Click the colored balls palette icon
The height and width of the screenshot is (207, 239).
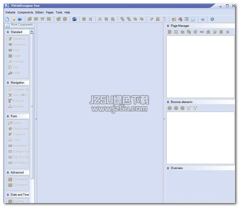tap(180, 19)
